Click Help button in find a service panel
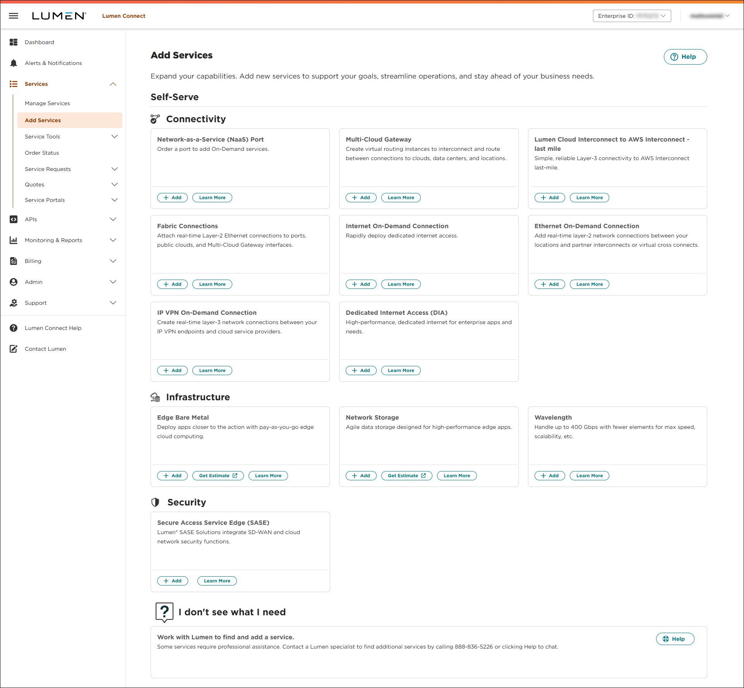744x688 pixels. pos(675,639)
